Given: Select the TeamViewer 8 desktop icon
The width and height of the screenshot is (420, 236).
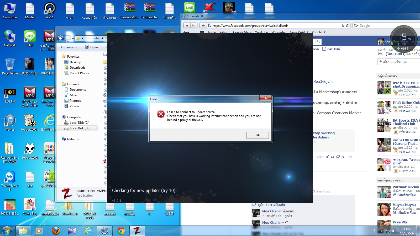Looking at the screenshot, I should click(10, 181).
